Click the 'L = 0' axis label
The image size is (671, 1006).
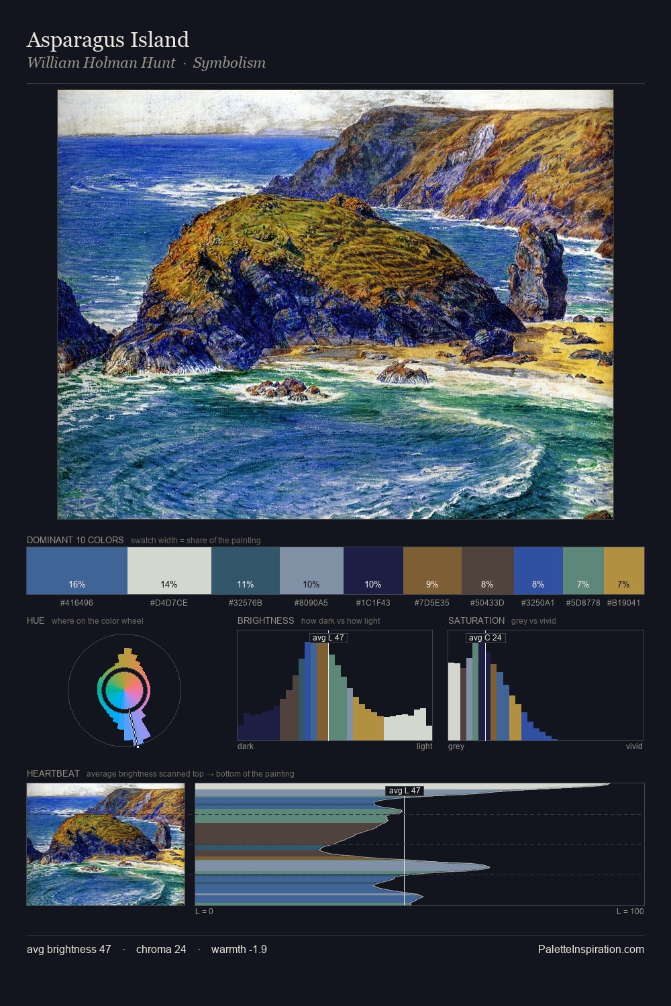pos(204,911)
